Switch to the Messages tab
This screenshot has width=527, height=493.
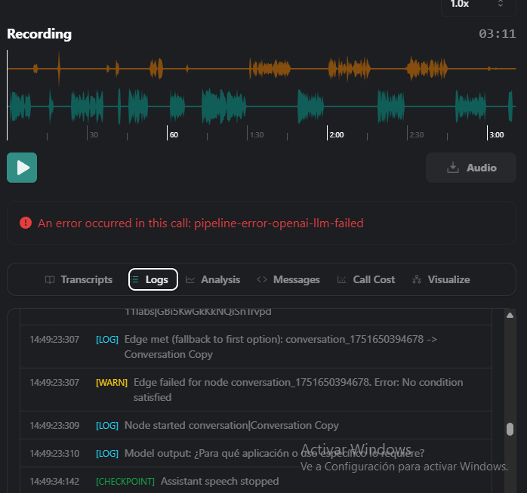[x=288, y=279]
